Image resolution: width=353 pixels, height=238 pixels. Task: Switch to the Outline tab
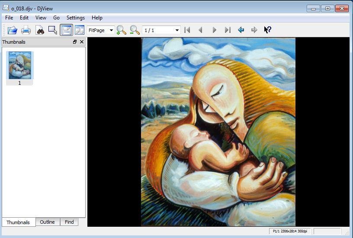click(x=47, y=222)
